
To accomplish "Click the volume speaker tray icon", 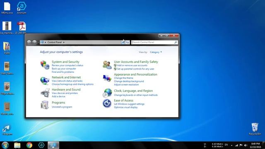I will pyautogui.click(x=246, y=145).
